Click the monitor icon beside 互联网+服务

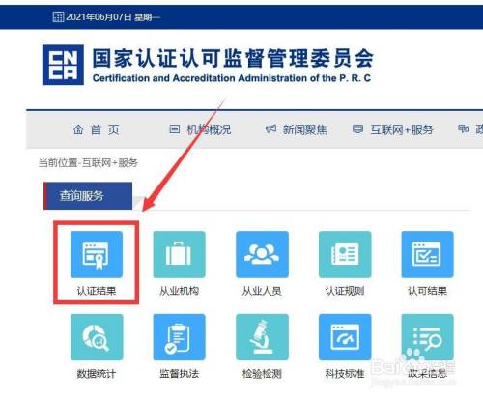tap(357, 129)
